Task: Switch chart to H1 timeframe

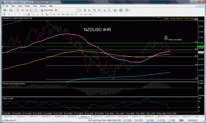Action: (72, 14)
